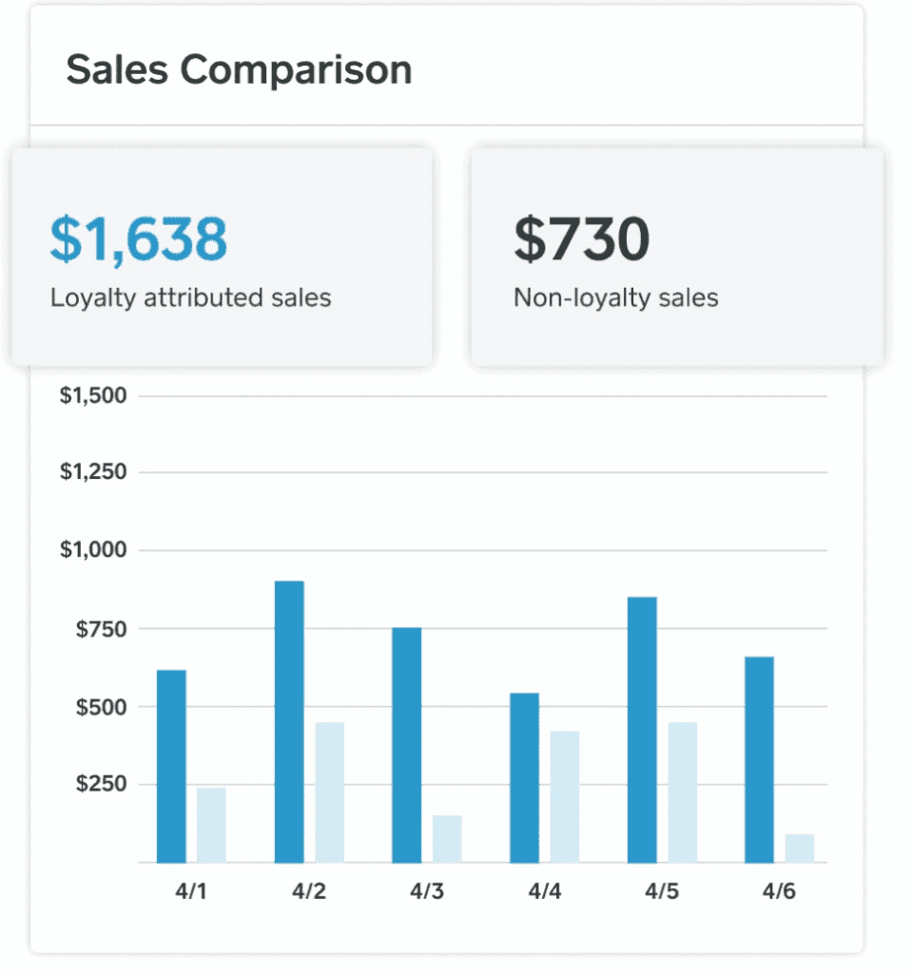Select the light blue non-loyalty bar for 4/1
This screenshot has height=973, width=912.
(x=211, y=825)
